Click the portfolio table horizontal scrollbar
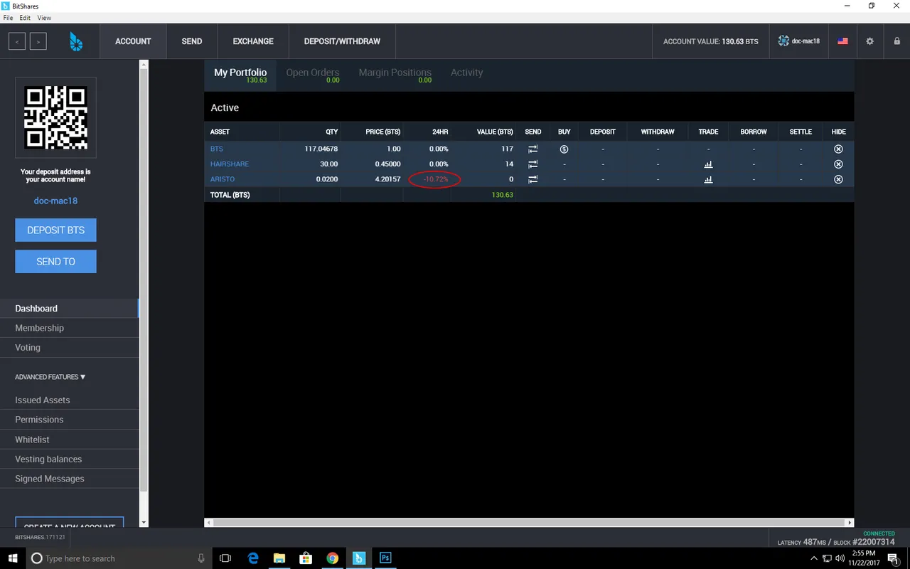The height and width of the screenshot is (569, 910). tap(530, 523)
